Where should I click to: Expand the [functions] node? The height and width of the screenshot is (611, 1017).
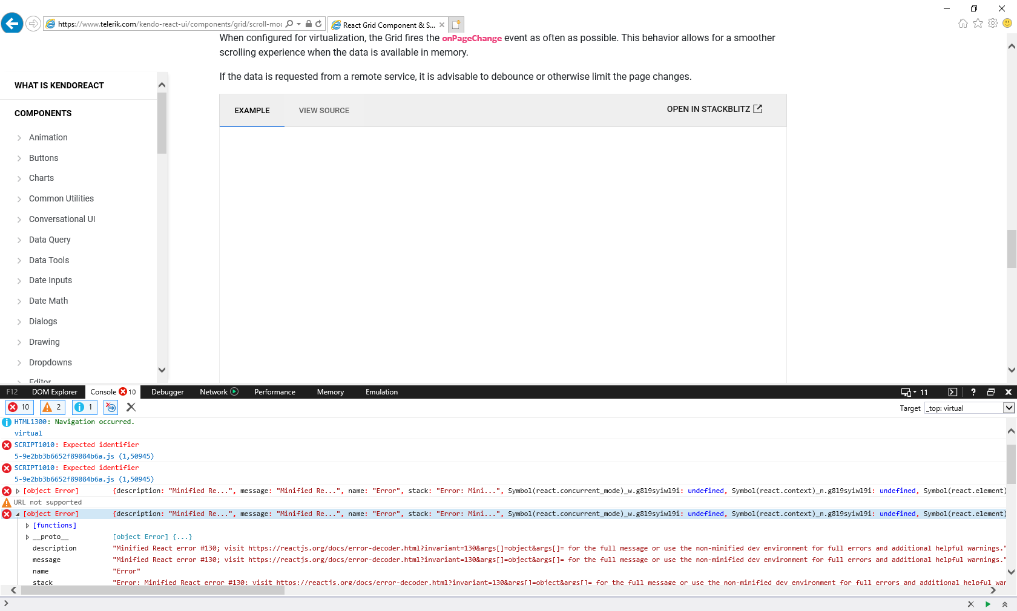pyautogui.click(x=27, y=526)
